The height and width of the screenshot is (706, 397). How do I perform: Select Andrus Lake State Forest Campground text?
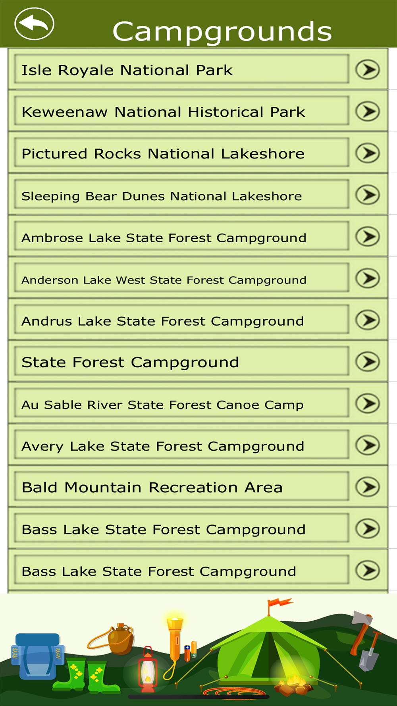163,321
